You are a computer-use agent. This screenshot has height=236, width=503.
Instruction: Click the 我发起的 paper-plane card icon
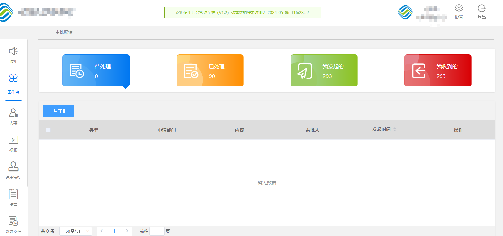305,71
